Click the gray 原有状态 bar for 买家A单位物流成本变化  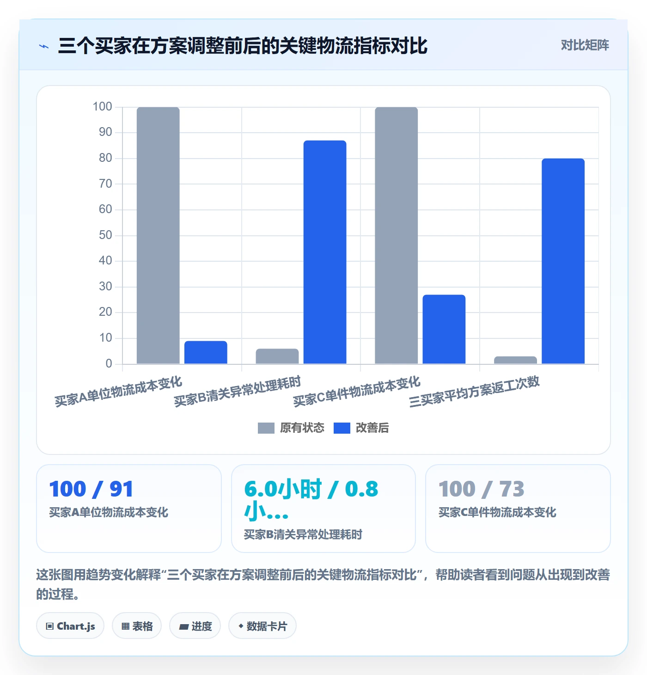point(158,235)
